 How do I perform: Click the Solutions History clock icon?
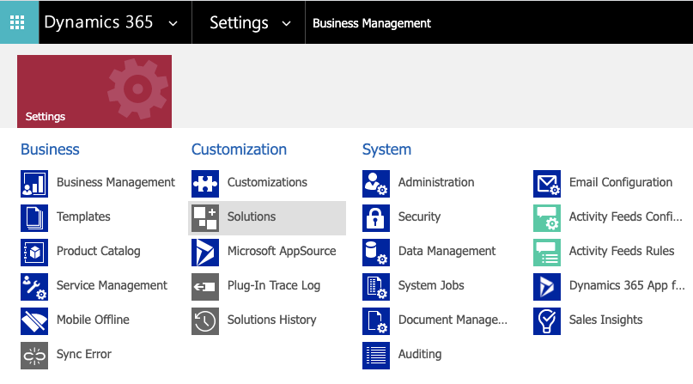coord(205,321)
